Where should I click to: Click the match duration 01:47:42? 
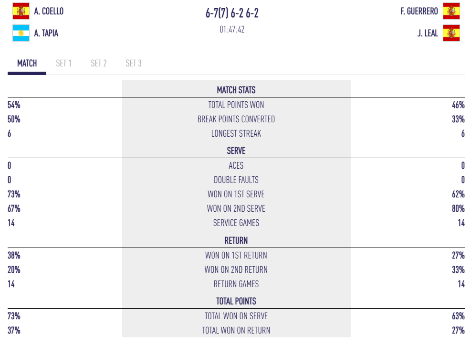232,30
